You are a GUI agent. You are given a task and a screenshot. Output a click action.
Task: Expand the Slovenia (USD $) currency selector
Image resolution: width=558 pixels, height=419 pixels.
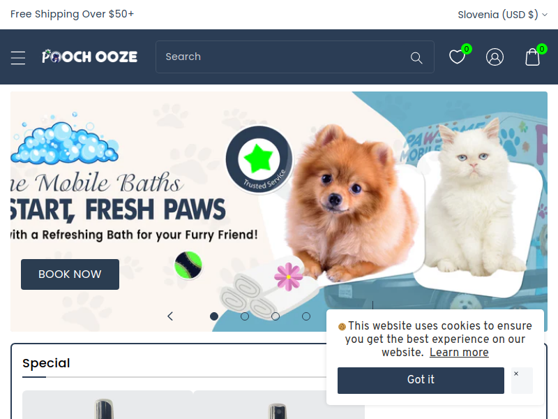point(502,15)
